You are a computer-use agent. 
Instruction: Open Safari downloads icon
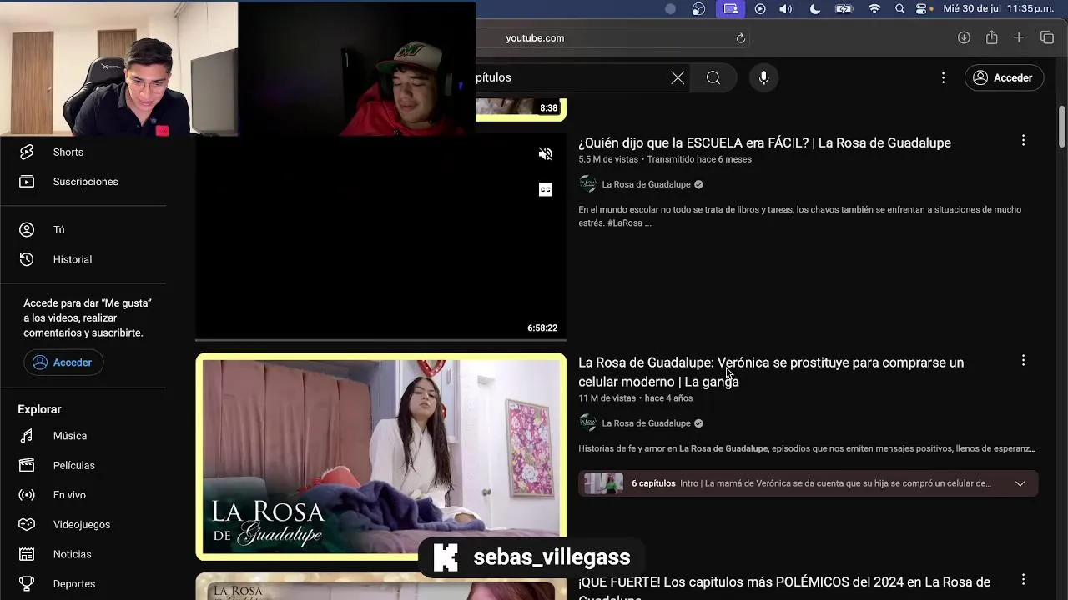click(964, 38)
